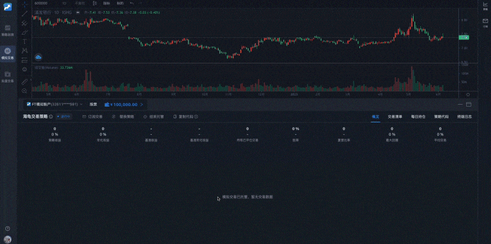Screen dimensions: 491x244
Task: Click the undo arrow in chart toolbar
Action: click(132, 3)
